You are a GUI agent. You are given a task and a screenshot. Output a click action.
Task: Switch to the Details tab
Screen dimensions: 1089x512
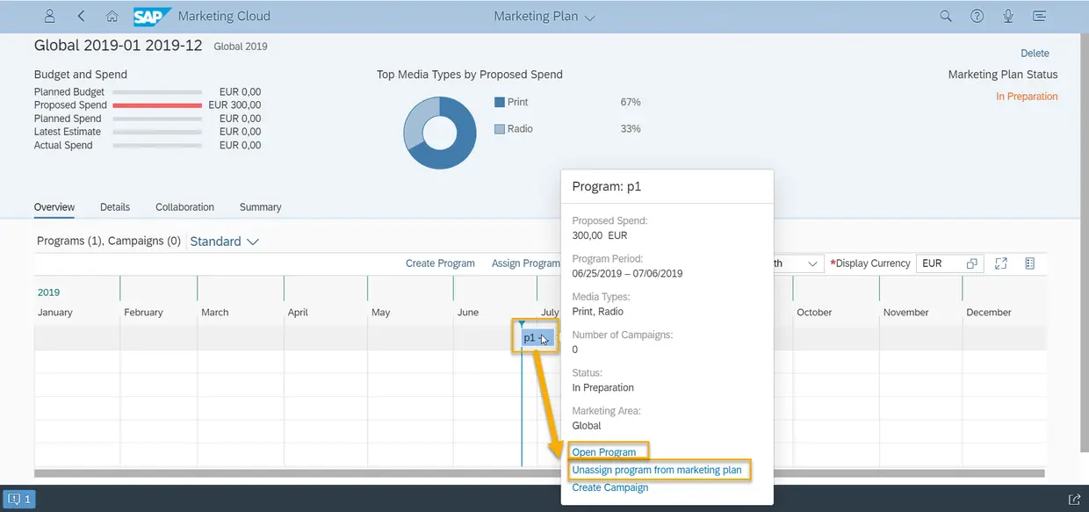115,207
